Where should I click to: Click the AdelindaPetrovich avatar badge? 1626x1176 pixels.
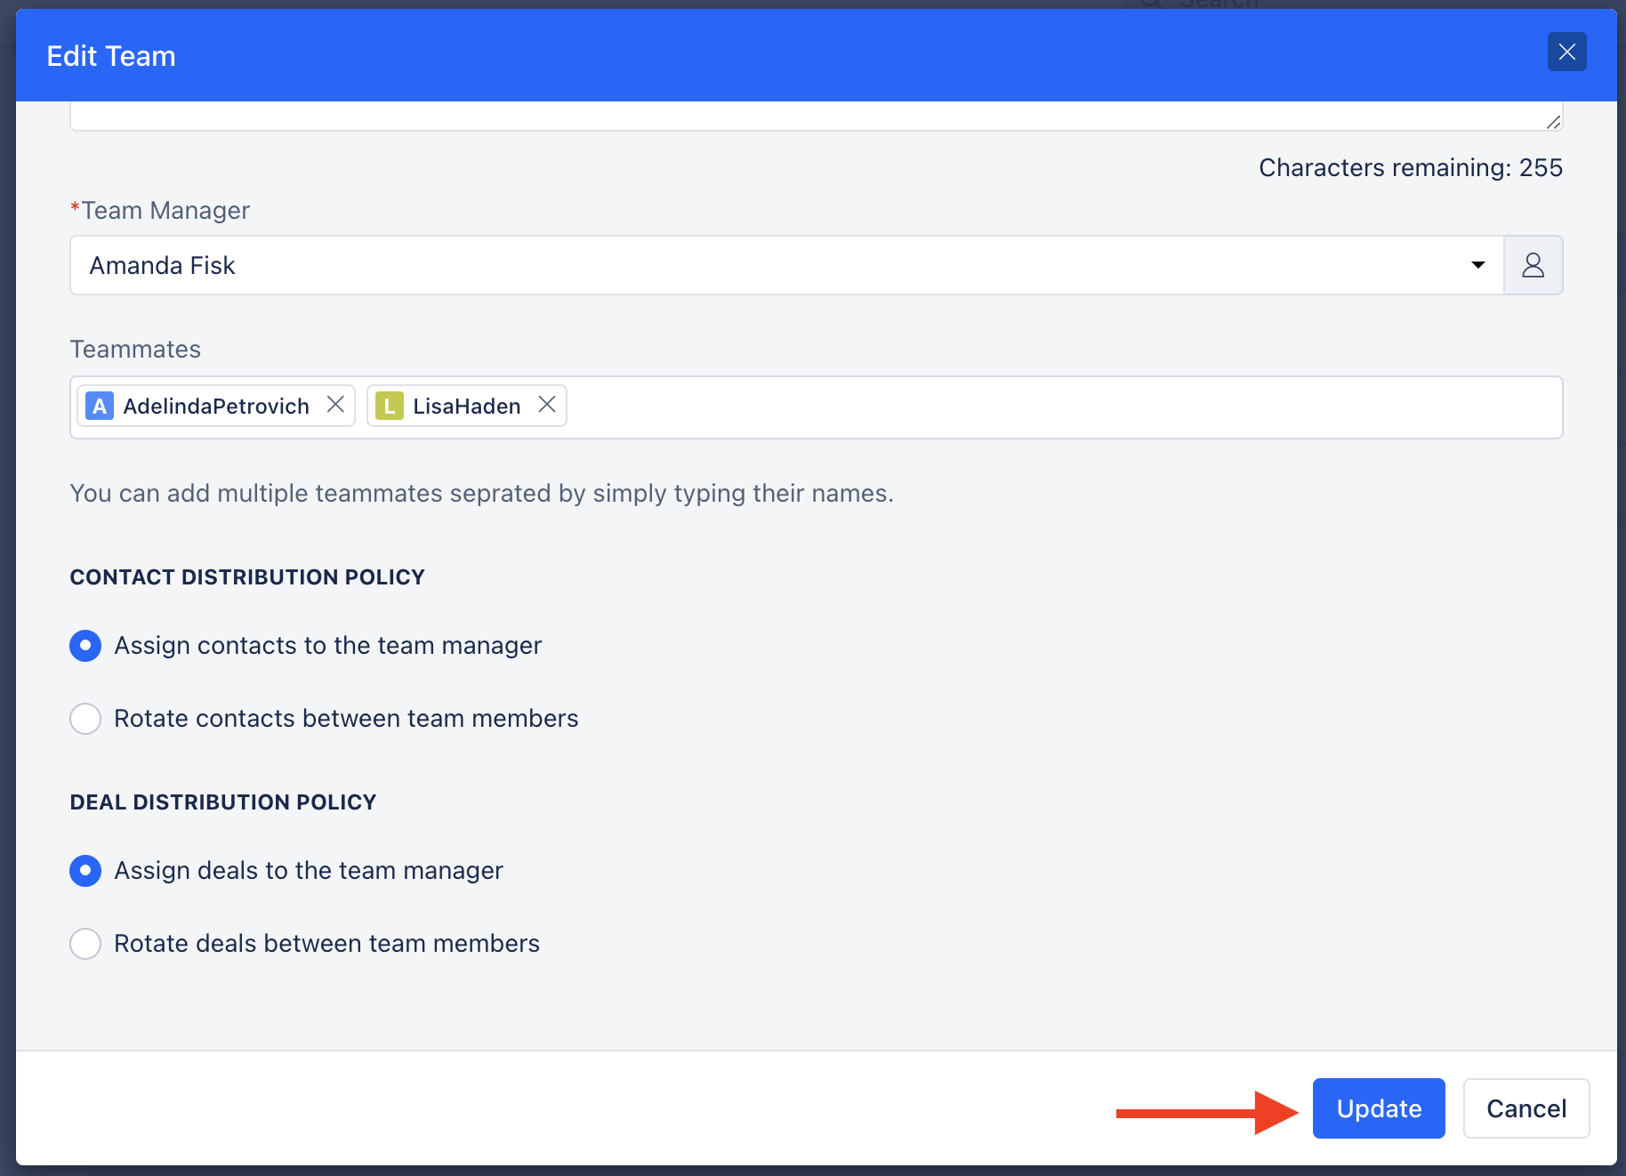(x=100, y=406)
